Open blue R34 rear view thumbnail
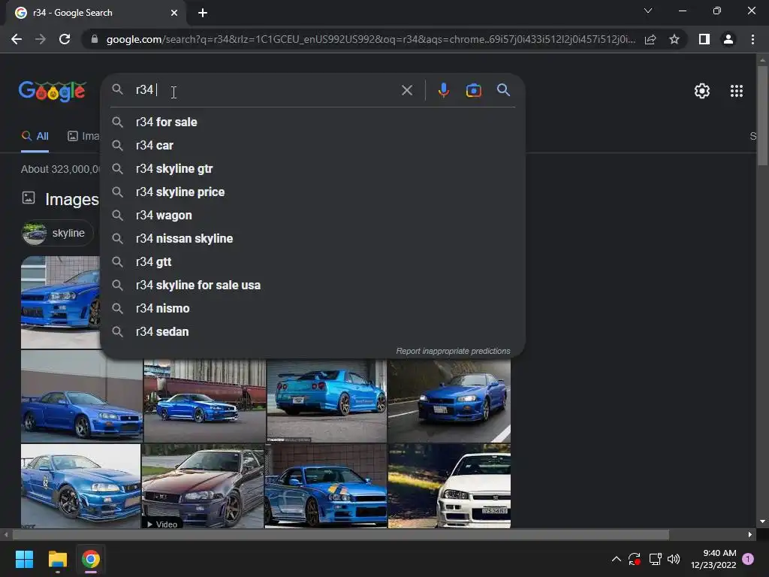 (x=326, y=400)
